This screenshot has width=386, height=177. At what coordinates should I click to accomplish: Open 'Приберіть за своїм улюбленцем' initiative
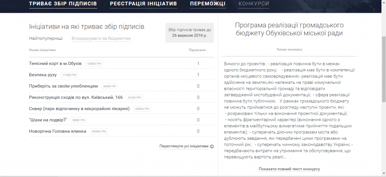[x=63, y=86]
